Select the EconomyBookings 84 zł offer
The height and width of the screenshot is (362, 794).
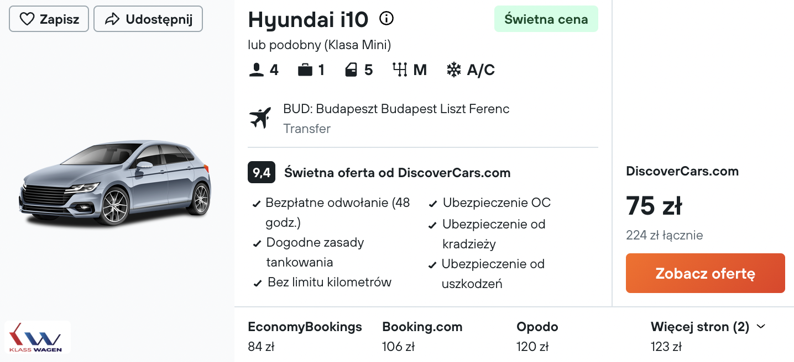305,336
